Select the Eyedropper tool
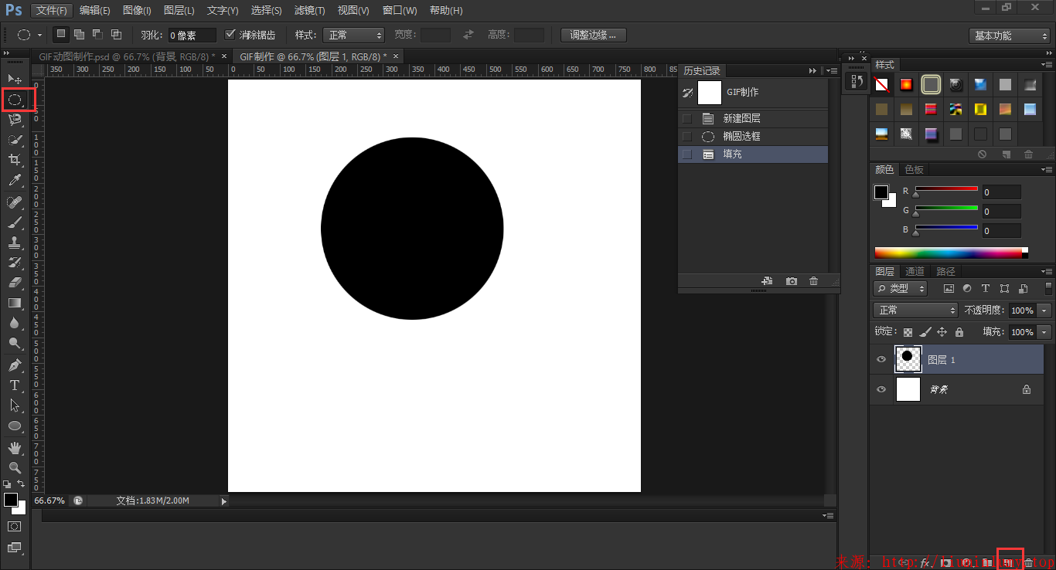The width and height of the screenshot is (1056, 570). (15, 181)
